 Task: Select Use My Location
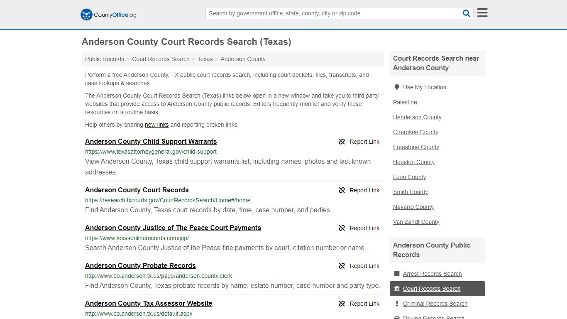425,87
